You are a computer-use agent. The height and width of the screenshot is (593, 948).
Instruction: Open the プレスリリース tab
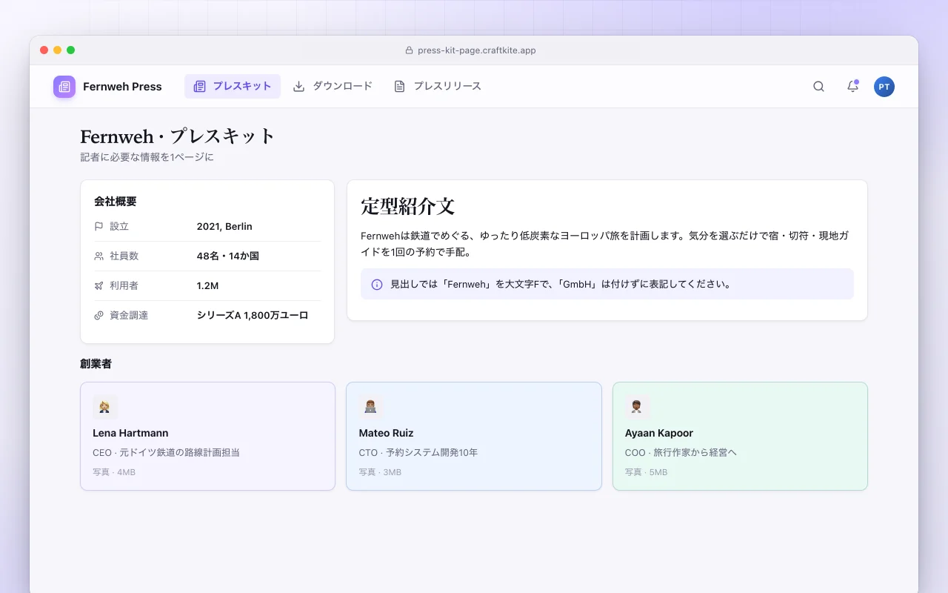(x=438, y=87)
